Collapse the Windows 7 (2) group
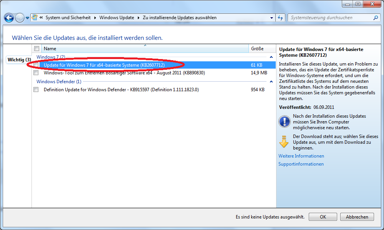This screenshot has height=230, width=384. (271, 57)
